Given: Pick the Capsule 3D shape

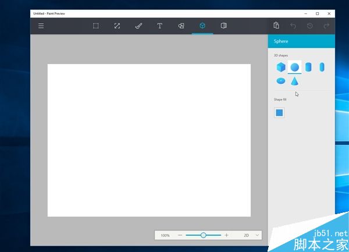Looking at the screenshot, I should (322, 67).
